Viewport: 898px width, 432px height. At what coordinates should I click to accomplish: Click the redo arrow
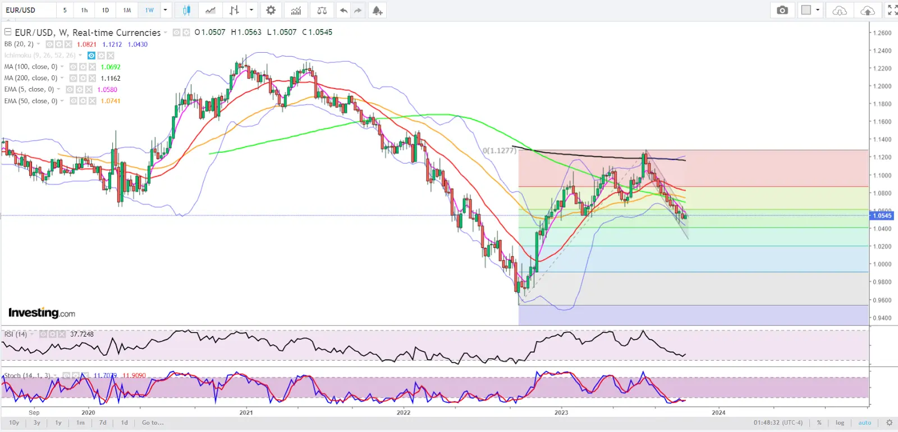358,10
